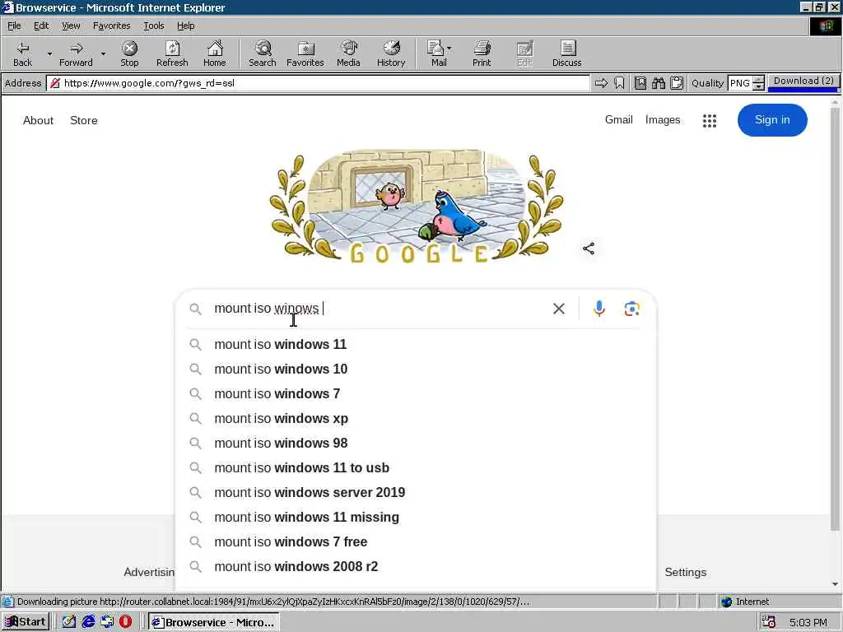Click the Forward toolbar button
Screen dimensions: 843x632
point(76,53)
